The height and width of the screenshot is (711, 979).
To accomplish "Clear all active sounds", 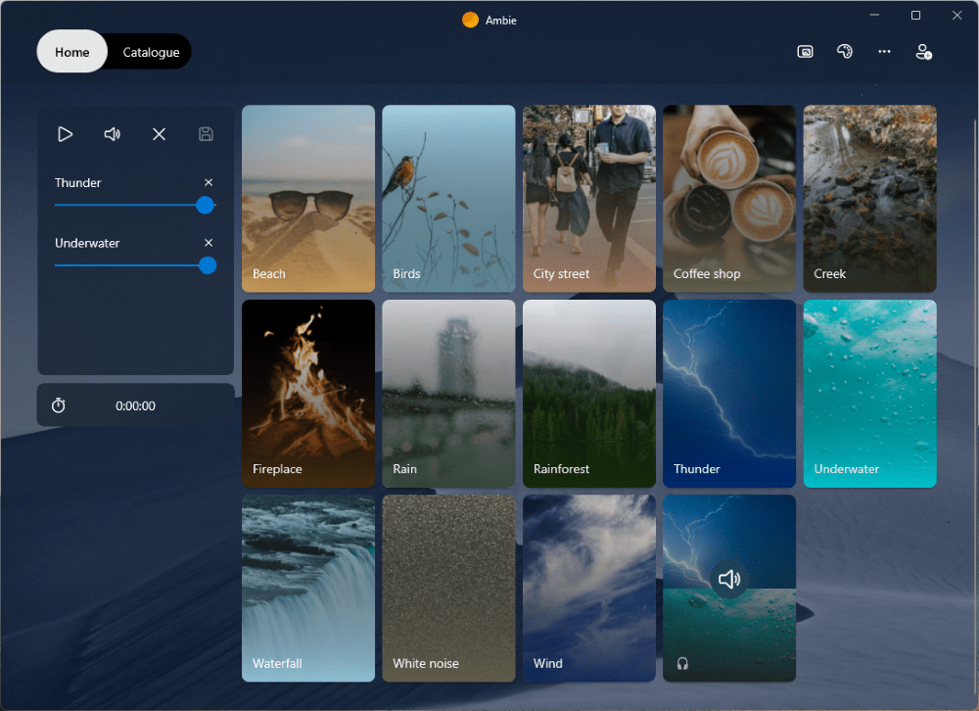I will click(x=160, y=134).
